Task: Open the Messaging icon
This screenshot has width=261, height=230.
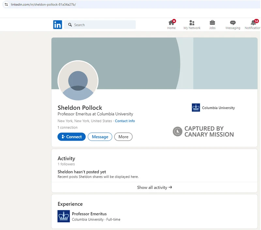Action: point(233,23)
